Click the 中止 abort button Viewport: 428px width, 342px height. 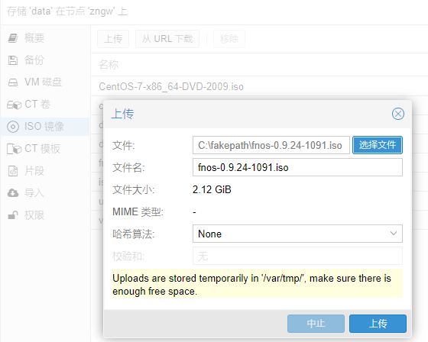tap(316, 324)
